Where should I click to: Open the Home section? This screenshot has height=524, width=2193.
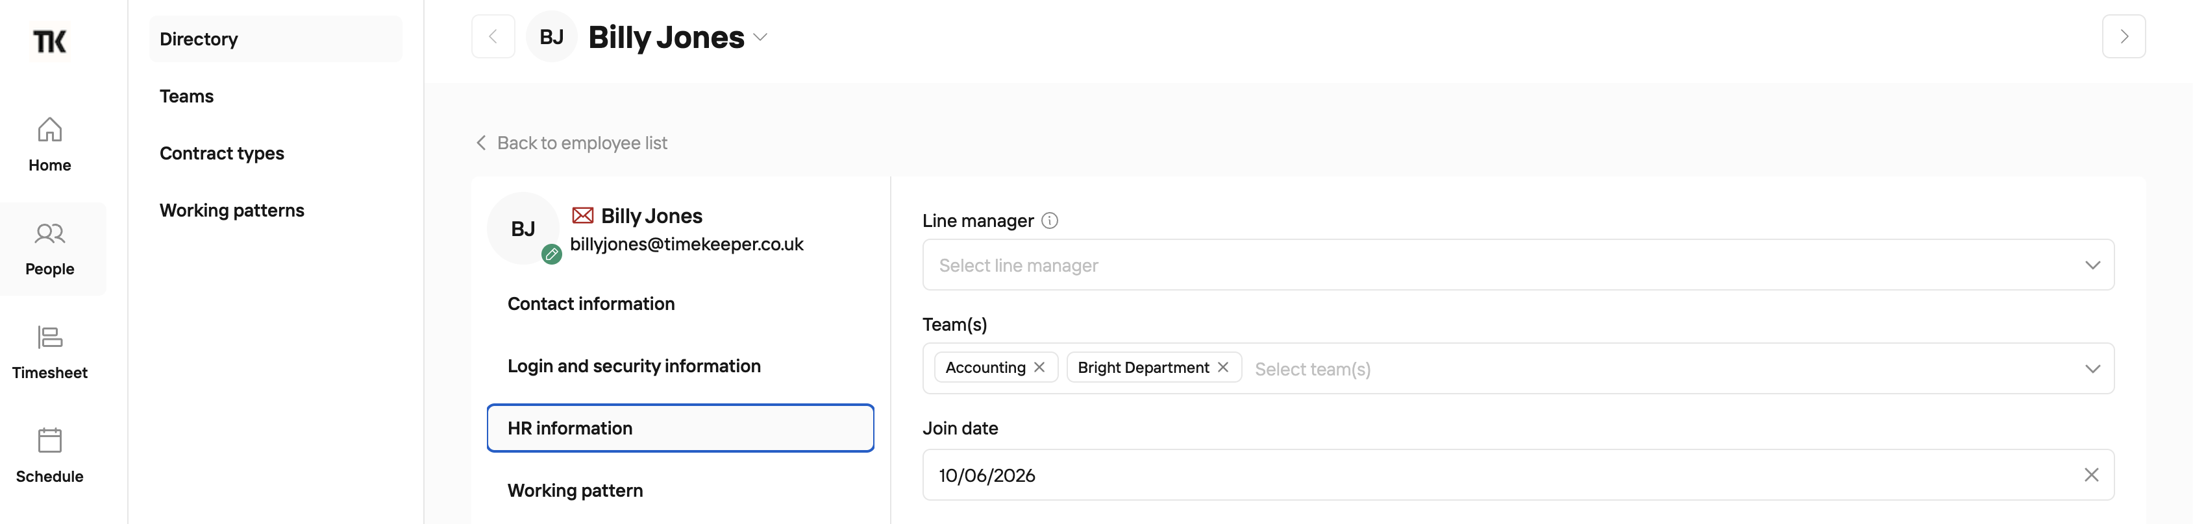click(49, 145)
